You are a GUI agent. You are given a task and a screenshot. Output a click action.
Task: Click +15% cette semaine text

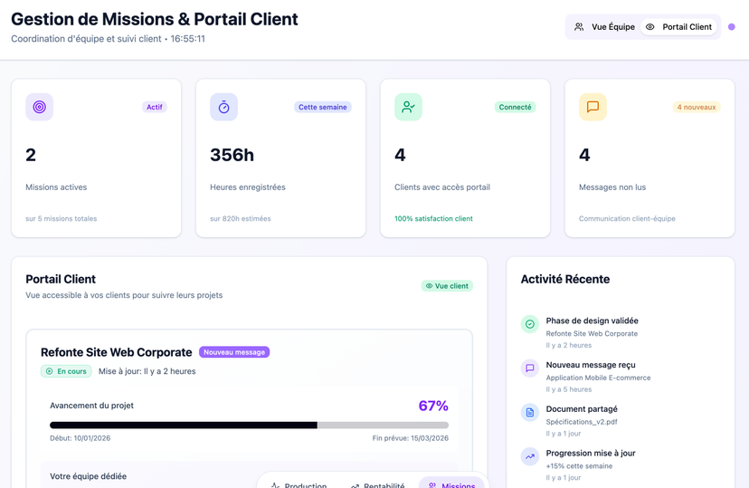tap(579, 466)
